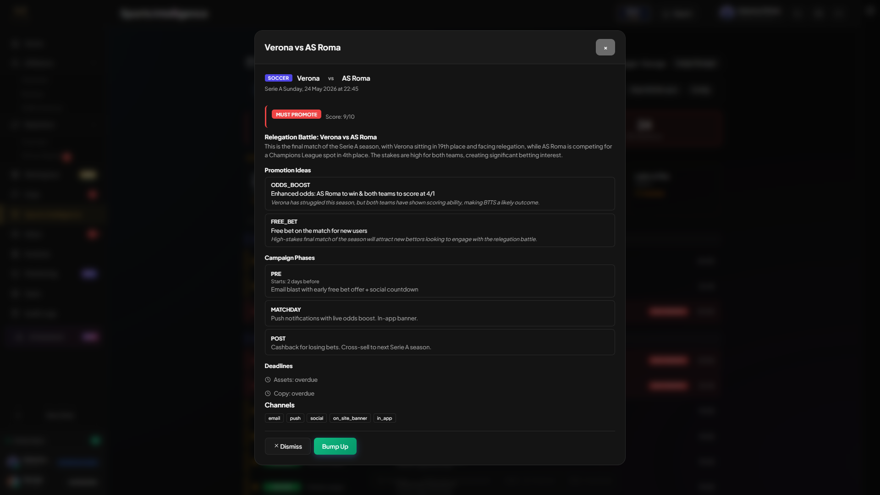Select the PRE campaign phase card
Screen dimensions: 880x495
click(x=440, y=281)
